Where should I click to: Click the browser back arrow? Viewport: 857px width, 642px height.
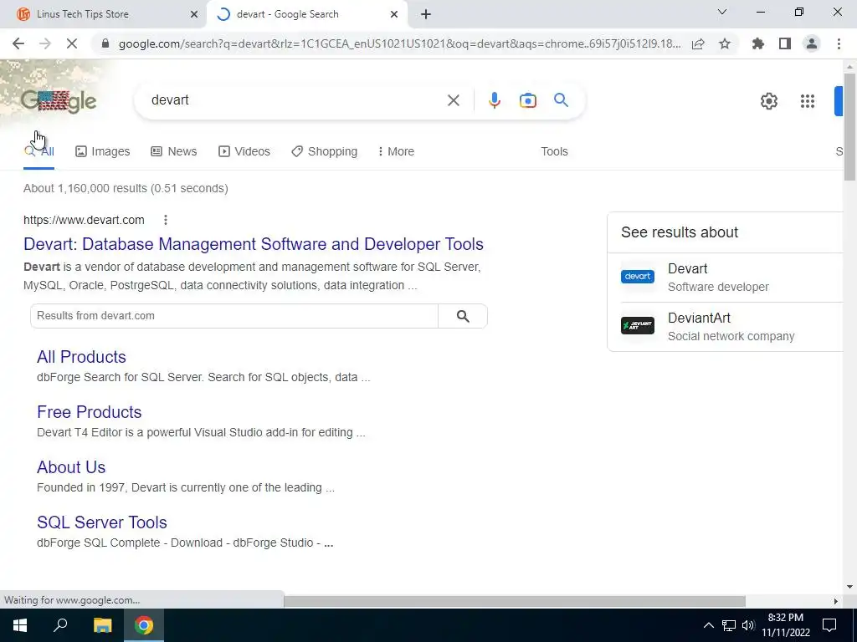pos(18,43)
